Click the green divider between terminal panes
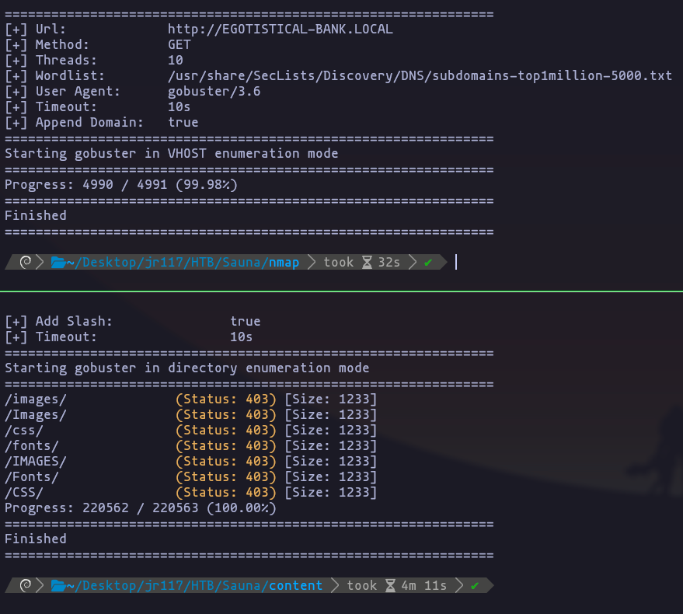The height and width of the screenshot is (614, 683). pyautogui.click(x=341, y=291)
